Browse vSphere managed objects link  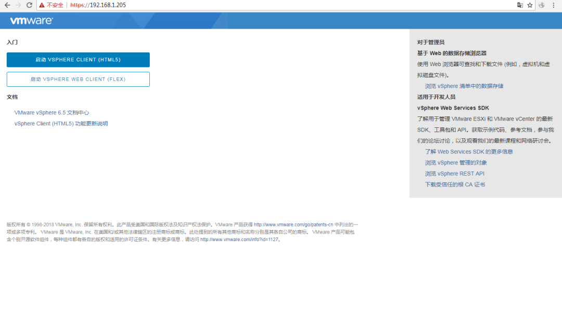coord(456,163)
